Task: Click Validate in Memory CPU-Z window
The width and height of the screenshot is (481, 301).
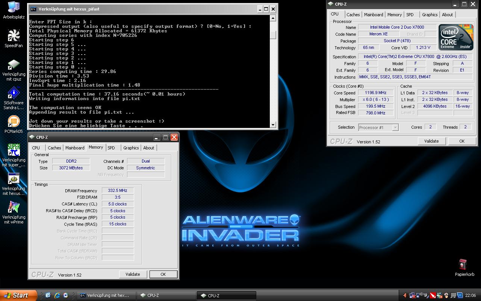Action: click(133, 274)
